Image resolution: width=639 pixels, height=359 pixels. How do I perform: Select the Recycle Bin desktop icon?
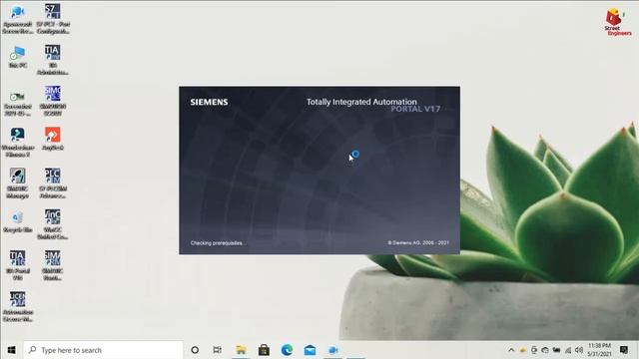pos(18,222)
